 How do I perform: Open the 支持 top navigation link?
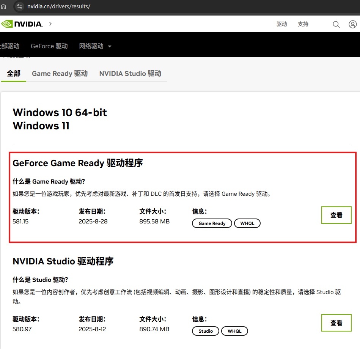pos(303,24)
